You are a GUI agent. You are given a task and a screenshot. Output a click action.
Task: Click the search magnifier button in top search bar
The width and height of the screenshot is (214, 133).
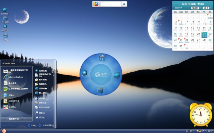pyautogui.click(x=124, y=4)
